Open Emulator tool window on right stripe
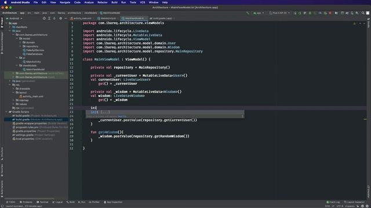The width and height of the screenshot is (371, 208). coord(369,191)
